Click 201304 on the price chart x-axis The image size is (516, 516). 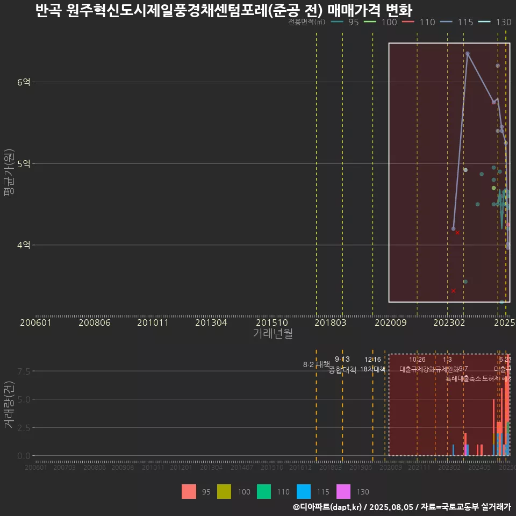[x=211, y=322]
